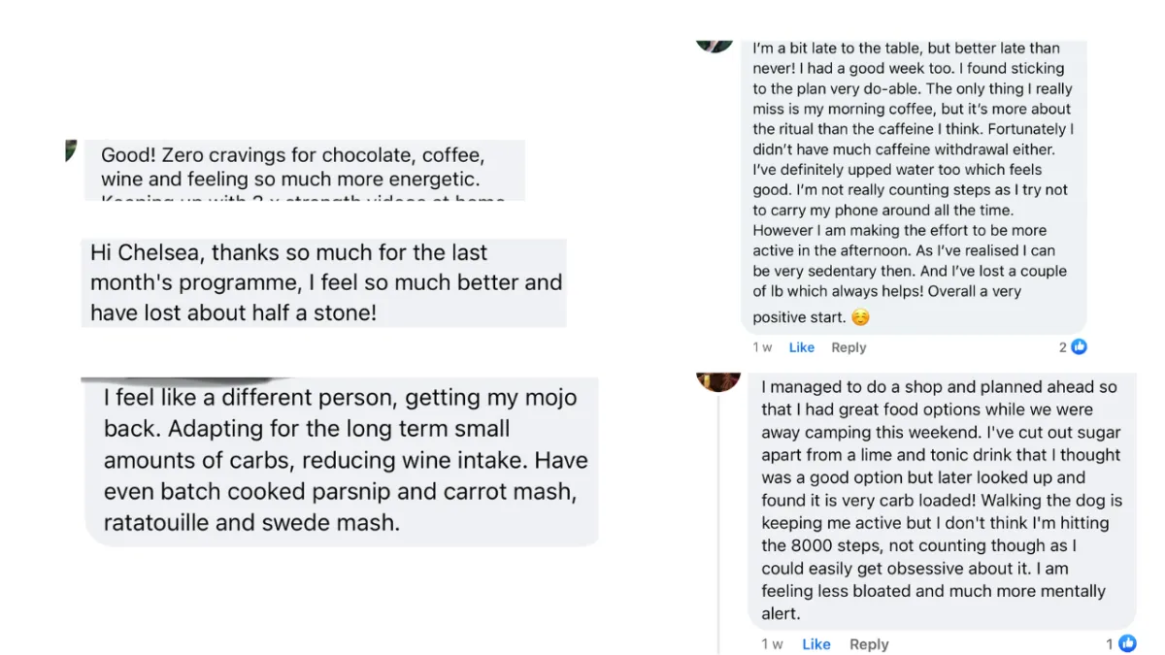Click the thumbs-up reaction icon showing 1
Viewport: 1165px width, 655px height.
point(1127,643)
